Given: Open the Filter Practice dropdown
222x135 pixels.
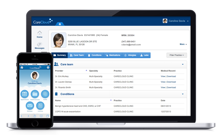Looking at the screenshot, I should (x=177, y=55).
